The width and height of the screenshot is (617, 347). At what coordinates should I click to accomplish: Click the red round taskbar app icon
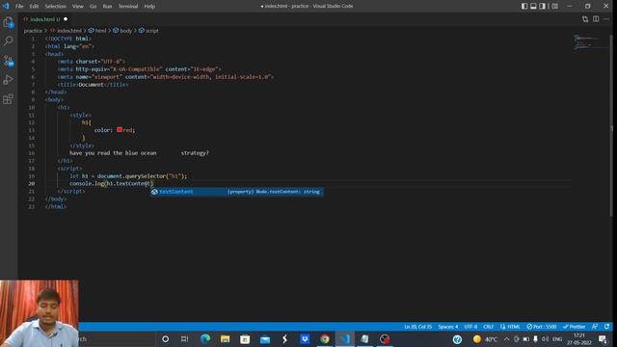point(385,338)
